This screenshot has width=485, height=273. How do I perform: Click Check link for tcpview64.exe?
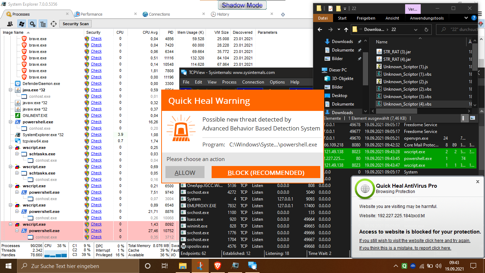[x=96, y=141]
